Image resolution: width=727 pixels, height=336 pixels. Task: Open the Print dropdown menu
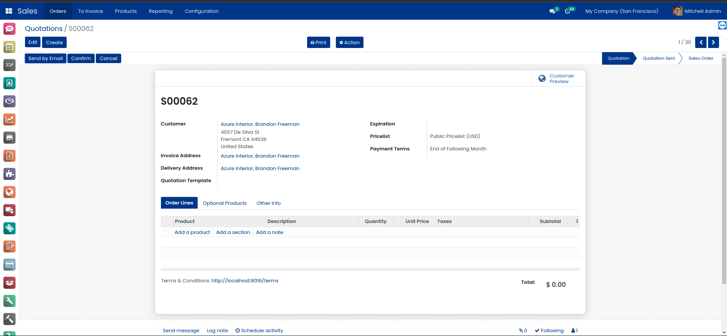pyautogui.click(x=318, y=42)
